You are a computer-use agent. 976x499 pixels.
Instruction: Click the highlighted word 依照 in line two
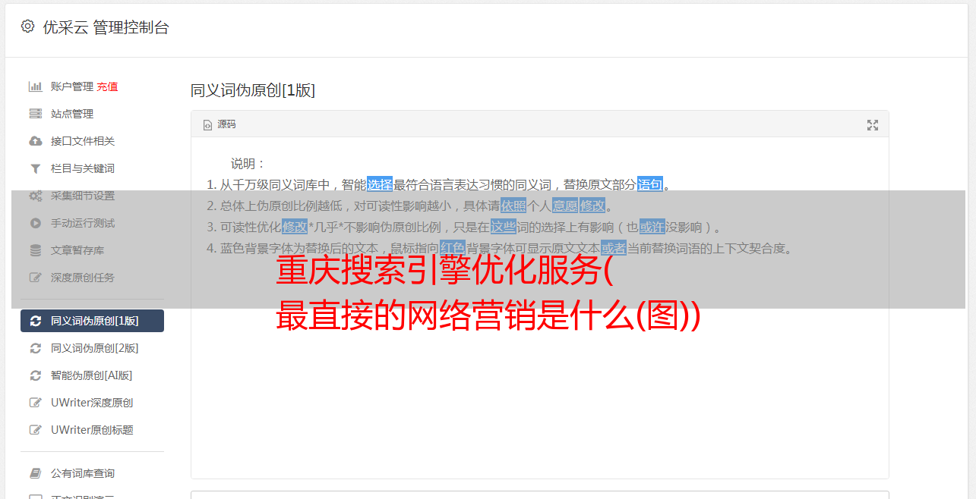click(513, 206)
